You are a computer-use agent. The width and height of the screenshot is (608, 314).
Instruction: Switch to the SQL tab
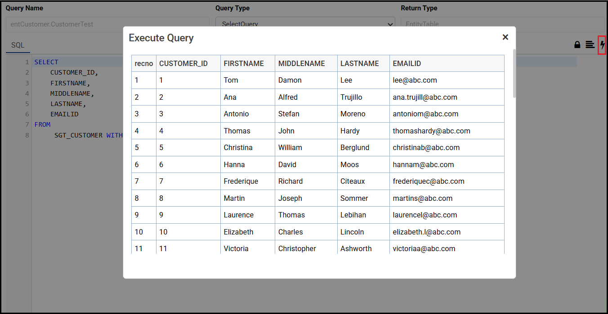(18, 45)
